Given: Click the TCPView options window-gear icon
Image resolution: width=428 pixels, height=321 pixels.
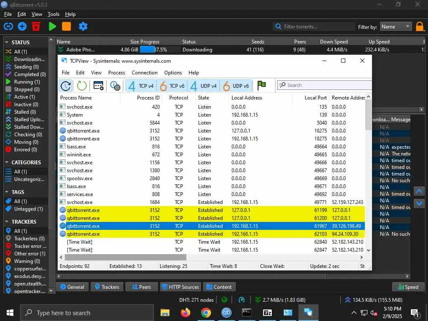Looking at the screenshot, I should coord(99,86).
